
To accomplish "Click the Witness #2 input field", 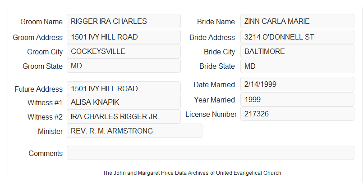I will click(124, 116).
